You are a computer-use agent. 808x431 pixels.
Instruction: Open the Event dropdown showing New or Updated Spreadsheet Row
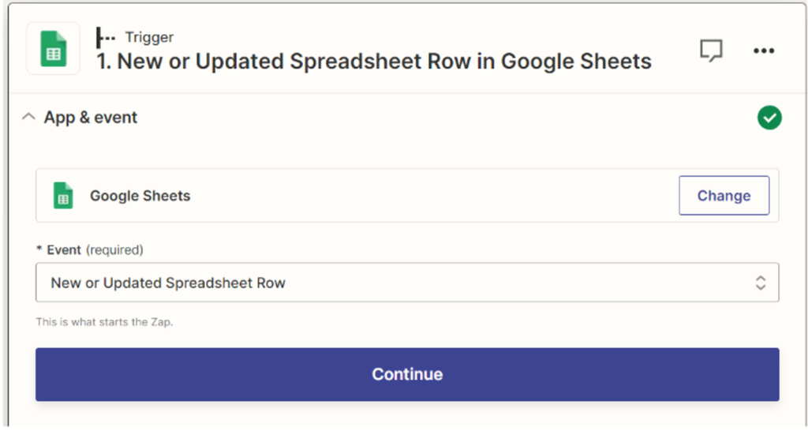pyautogui.click(x=395, y=283)
